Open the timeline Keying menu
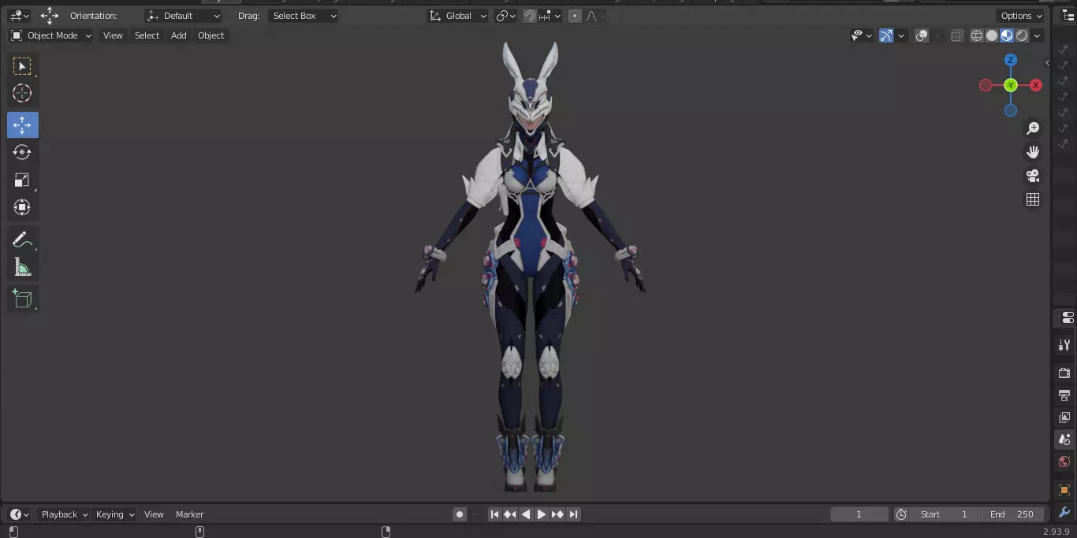This screenshot has height=538, width=1077. pyautogui.click(x=115, y=514)
